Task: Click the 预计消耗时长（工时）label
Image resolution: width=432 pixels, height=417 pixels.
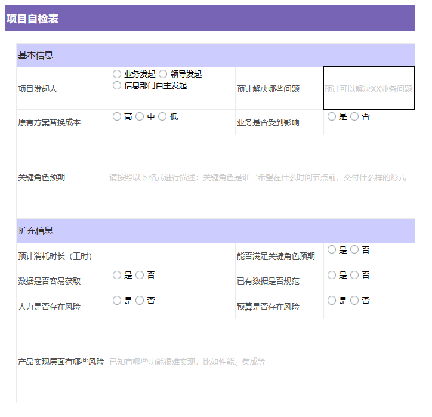Action: [x=55, y=256]
